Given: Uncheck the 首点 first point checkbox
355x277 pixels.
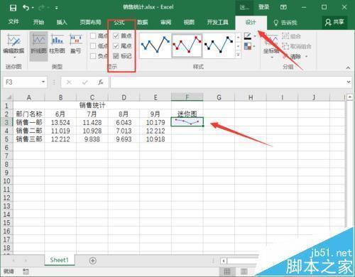Looking at the screenshot, I should tap(116, 36).
